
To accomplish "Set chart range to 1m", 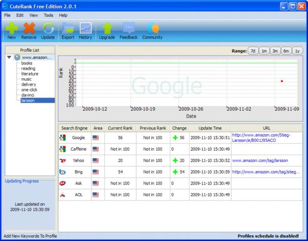I will [x=264, y=51].
